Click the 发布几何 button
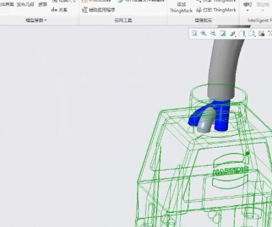272x227 pixels. [x=25, y=4]
